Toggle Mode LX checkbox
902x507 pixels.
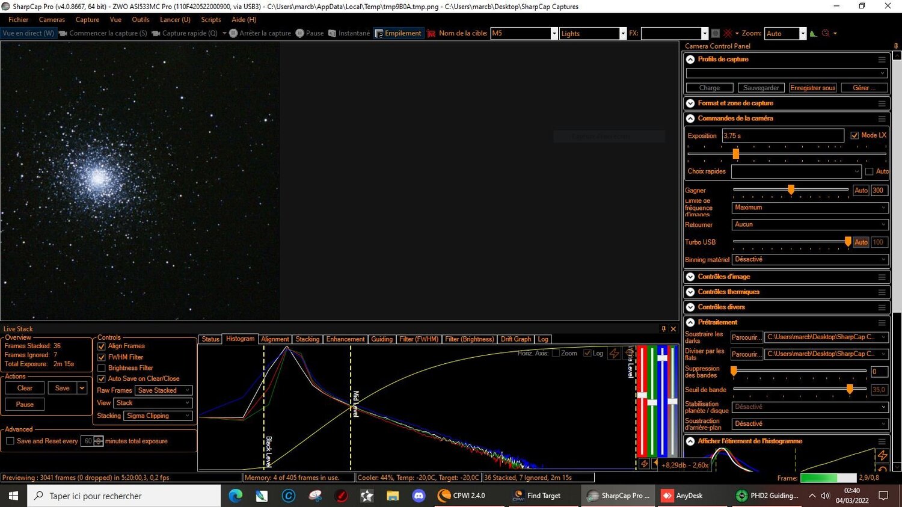pyautogui.click(x=854, y=135)
